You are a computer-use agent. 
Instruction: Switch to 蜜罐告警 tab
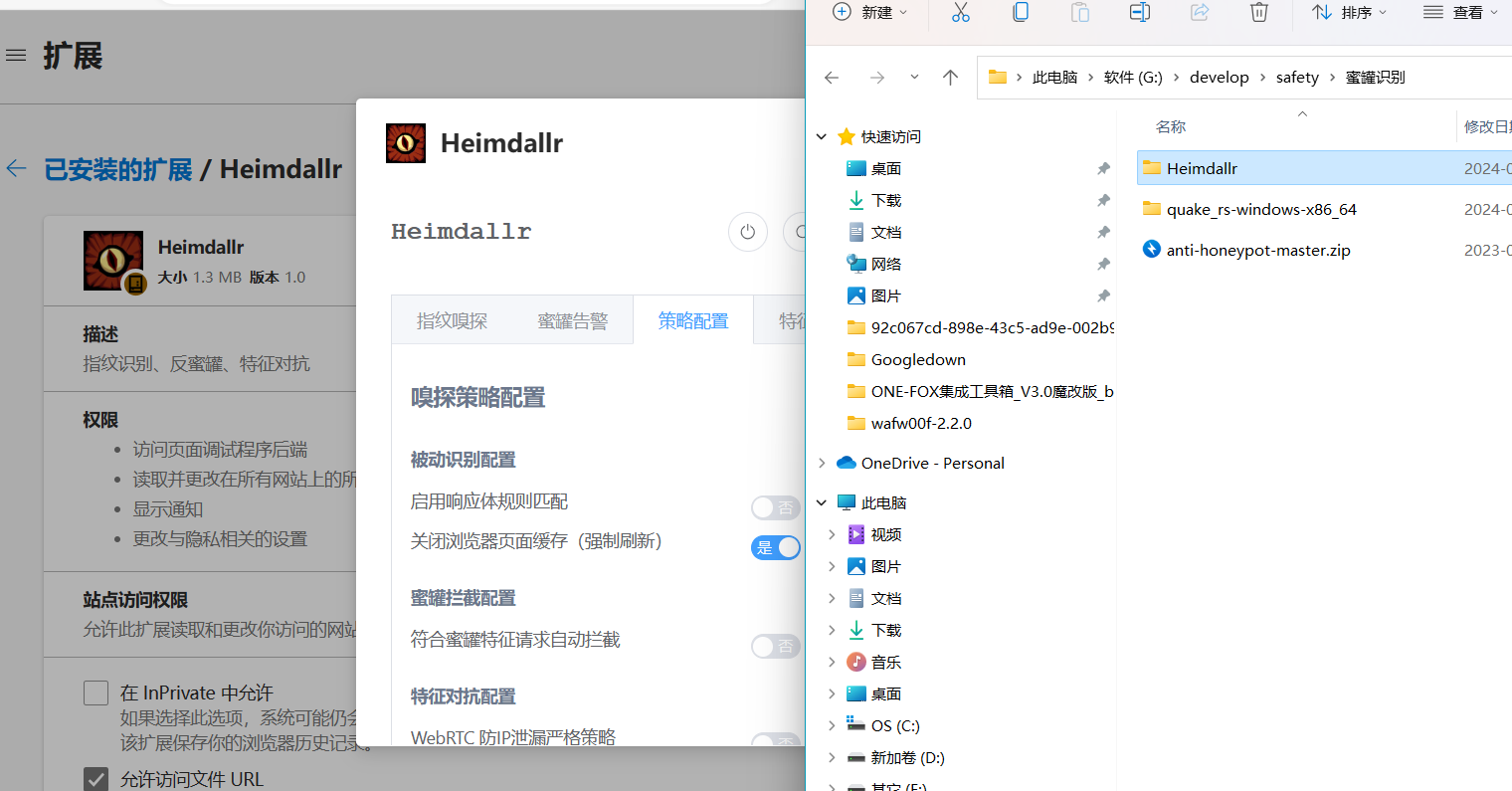point(573,320)
